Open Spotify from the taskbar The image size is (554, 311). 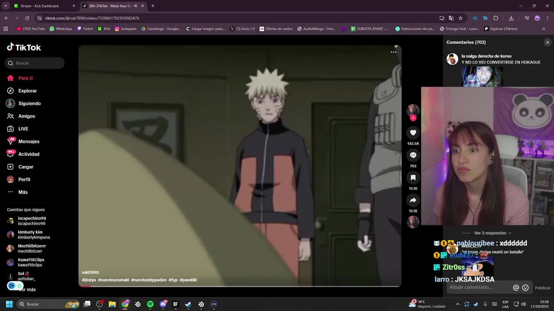coord(150,304)
